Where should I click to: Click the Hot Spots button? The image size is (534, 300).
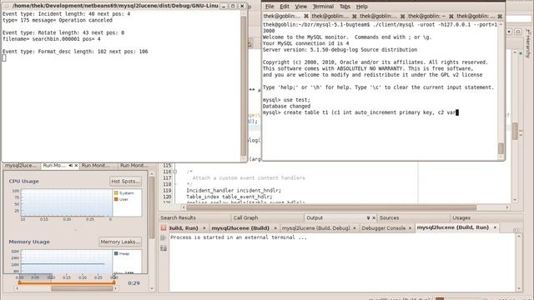click(x=126, y=182)
